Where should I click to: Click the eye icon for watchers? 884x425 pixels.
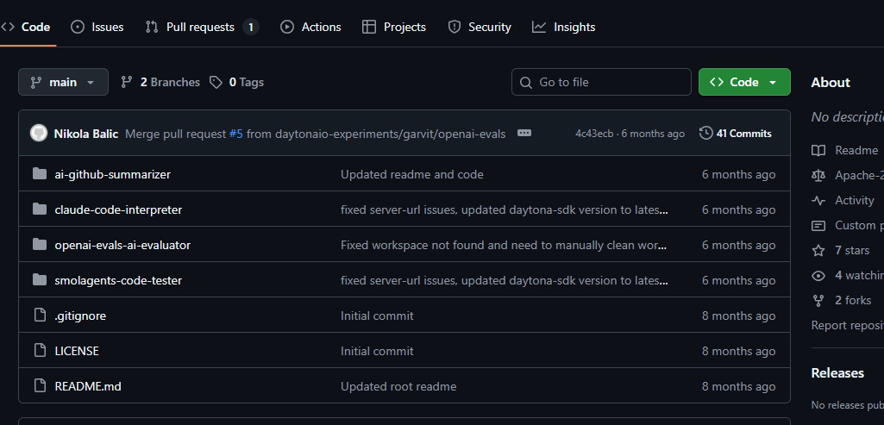coord(818,276)
